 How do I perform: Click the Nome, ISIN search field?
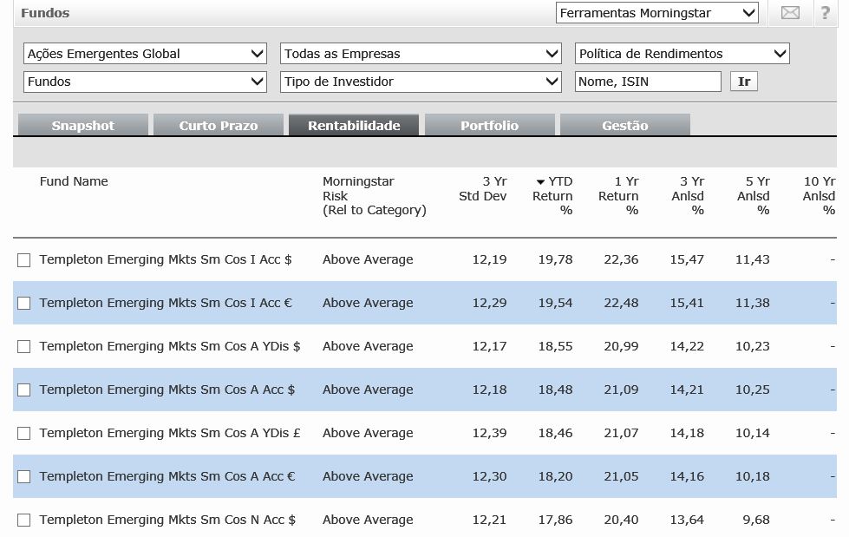pos(648,82)
